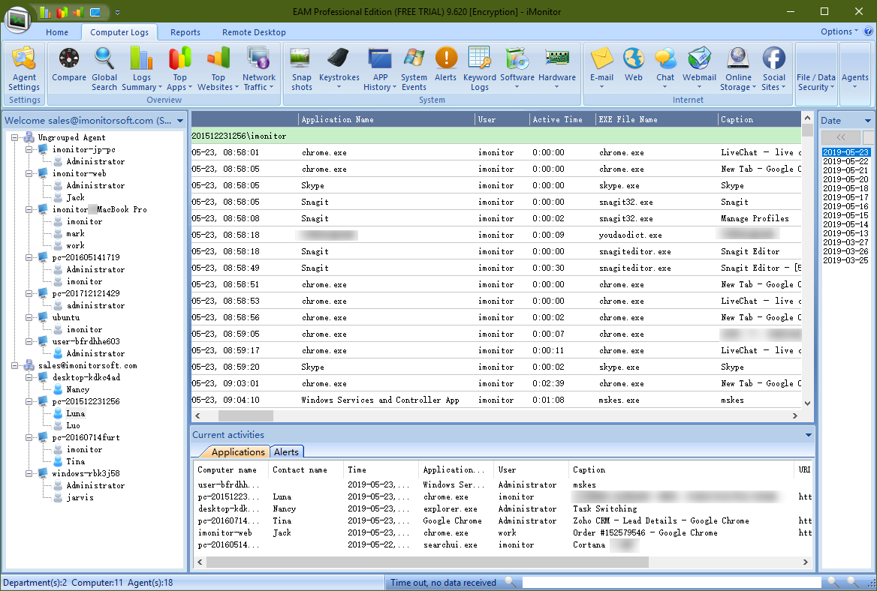
Task: Select the youdaodict.exe log row
Action: 496,235
